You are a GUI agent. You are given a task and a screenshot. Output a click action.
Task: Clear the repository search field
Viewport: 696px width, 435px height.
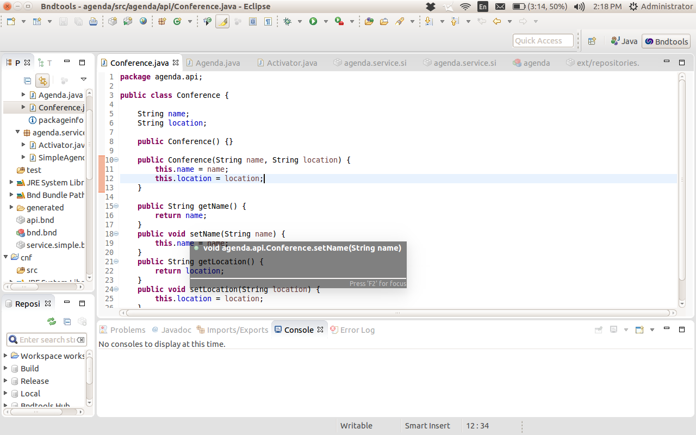[81, 340]
